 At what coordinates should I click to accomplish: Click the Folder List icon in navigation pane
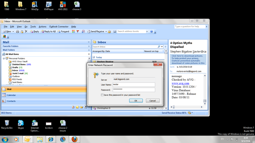tap(81, 107)
